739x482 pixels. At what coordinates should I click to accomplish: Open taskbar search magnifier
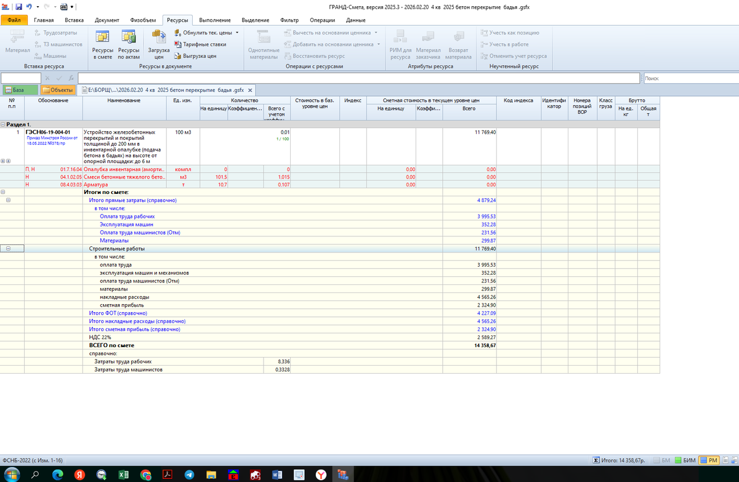[x=35, y=475]
